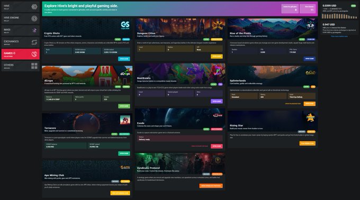
Task: Click the BeatBrawls title text
Action: [x=143, y=78]
